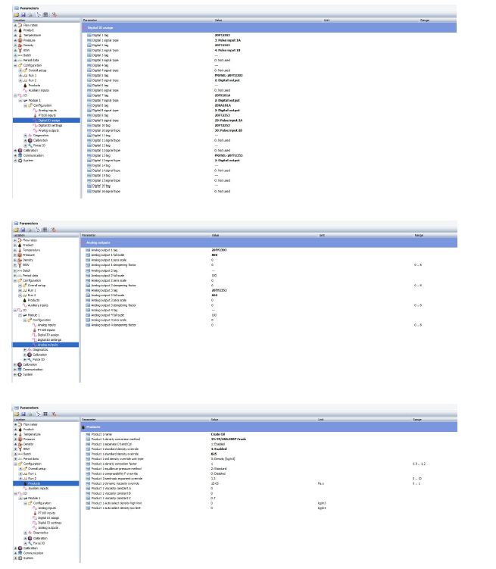The height and width of the screenshot is (569, 496).
Task: Expand Communication node in top panel tree
Action: 15,155
